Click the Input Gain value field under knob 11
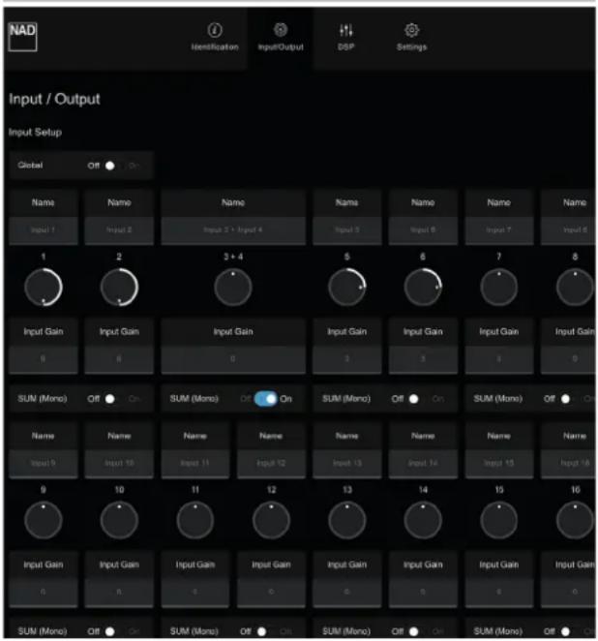Image resolution: width=598 pixels, height=641 pixels. 195,593
